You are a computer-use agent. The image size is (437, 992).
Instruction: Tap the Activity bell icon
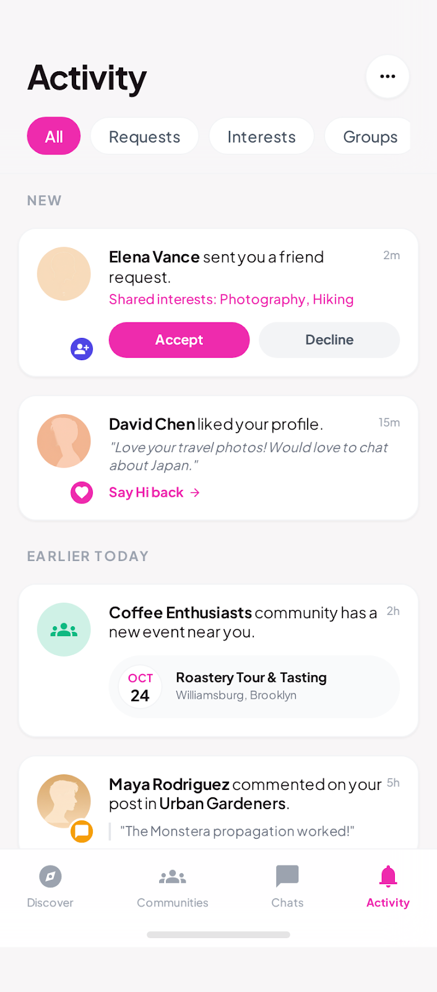388,877
